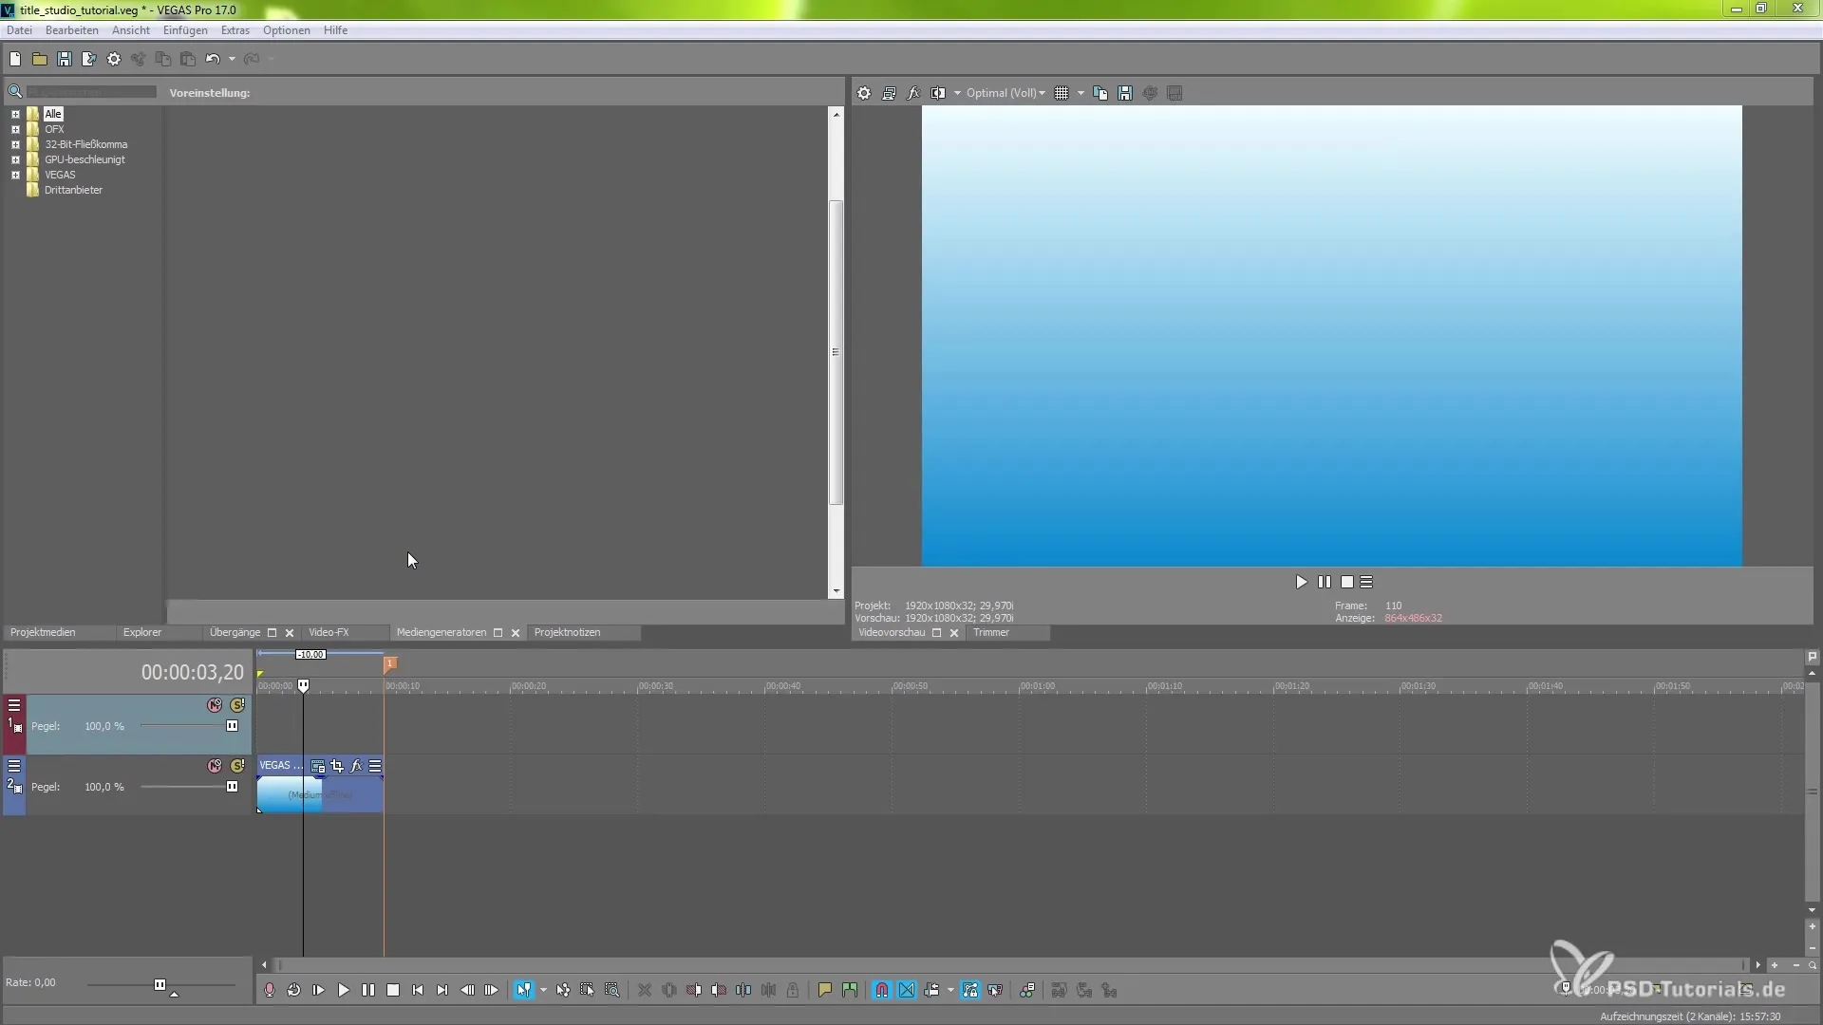Viewport: 1823px width, 1025px height.
Task: Open the video output FX icon in preview
Action: [x=913, y=93]
